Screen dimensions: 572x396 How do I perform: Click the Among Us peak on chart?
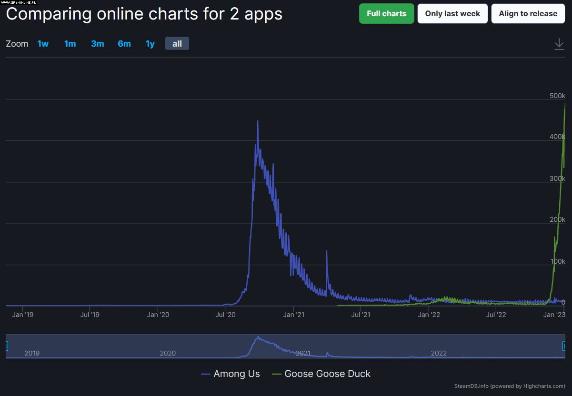coord(258,121)
